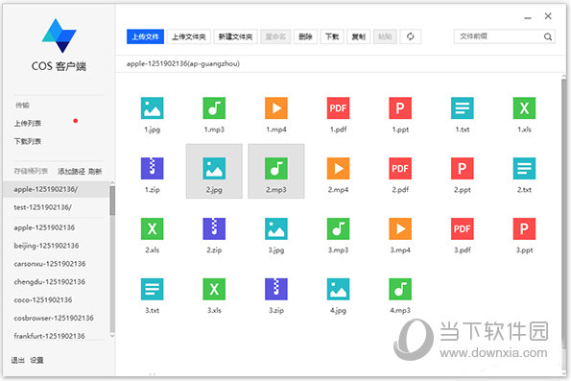Select the 2.zip archive icon

tap(214, 228)
